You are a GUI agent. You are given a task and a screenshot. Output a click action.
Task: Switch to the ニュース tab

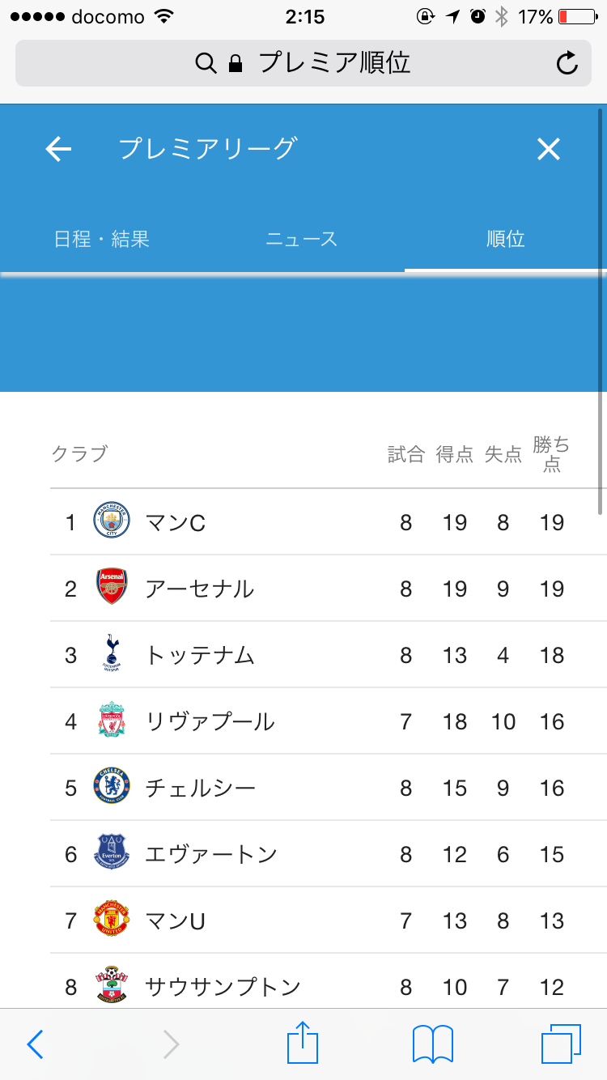(x=302, y=239)
